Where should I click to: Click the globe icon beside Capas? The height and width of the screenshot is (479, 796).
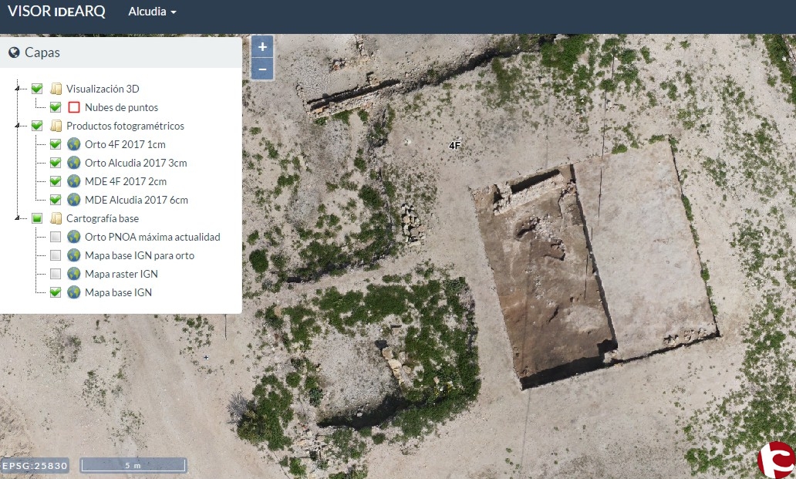[14, 53]
